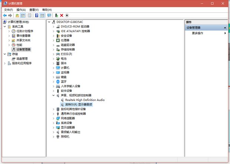Click the up one level folder icon
This screenshot has width=230, height=164.
[17, 16]
